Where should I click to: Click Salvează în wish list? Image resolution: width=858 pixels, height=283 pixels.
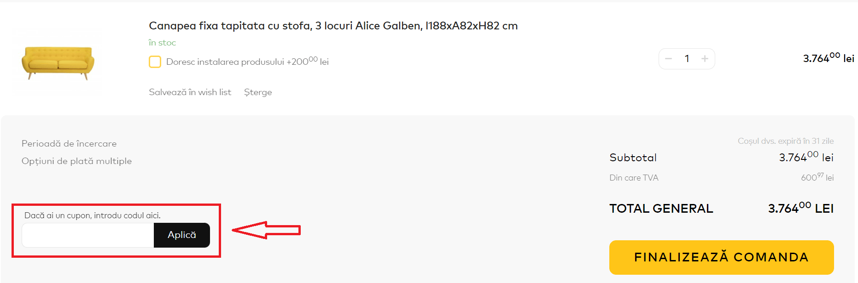click(190, 92)
